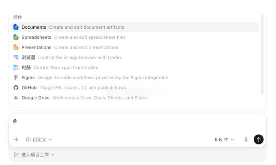Image resolution: width=276 pixels, height=165 pixels.
Task: Click the plus attachment icon
Action: 16,140
